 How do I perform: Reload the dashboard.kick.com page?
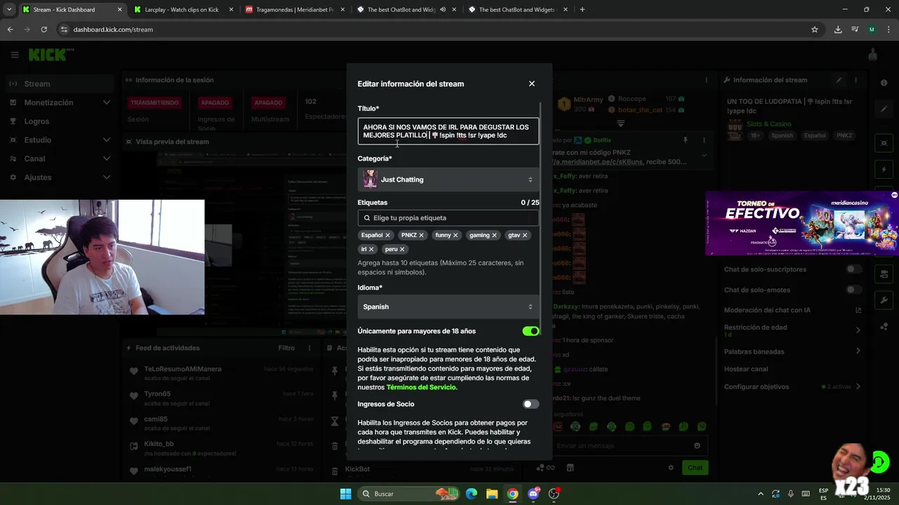[44, 29]
